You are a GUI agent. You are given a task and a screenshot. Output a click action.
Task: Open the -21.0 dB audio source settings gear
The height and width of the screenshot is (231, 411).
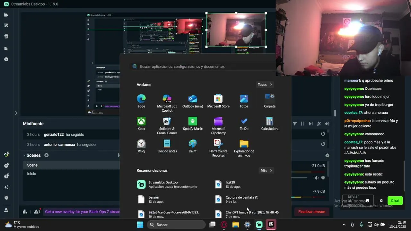point(323,178)
